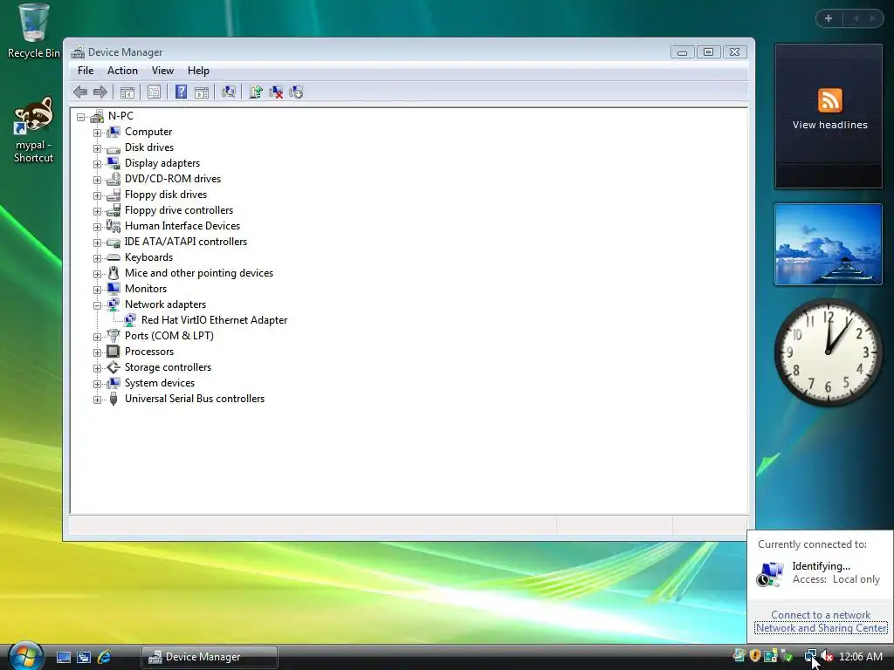Open the View menu
This screenshot has height=670, width=894.
pyautogui.click(x=162, y=71)
